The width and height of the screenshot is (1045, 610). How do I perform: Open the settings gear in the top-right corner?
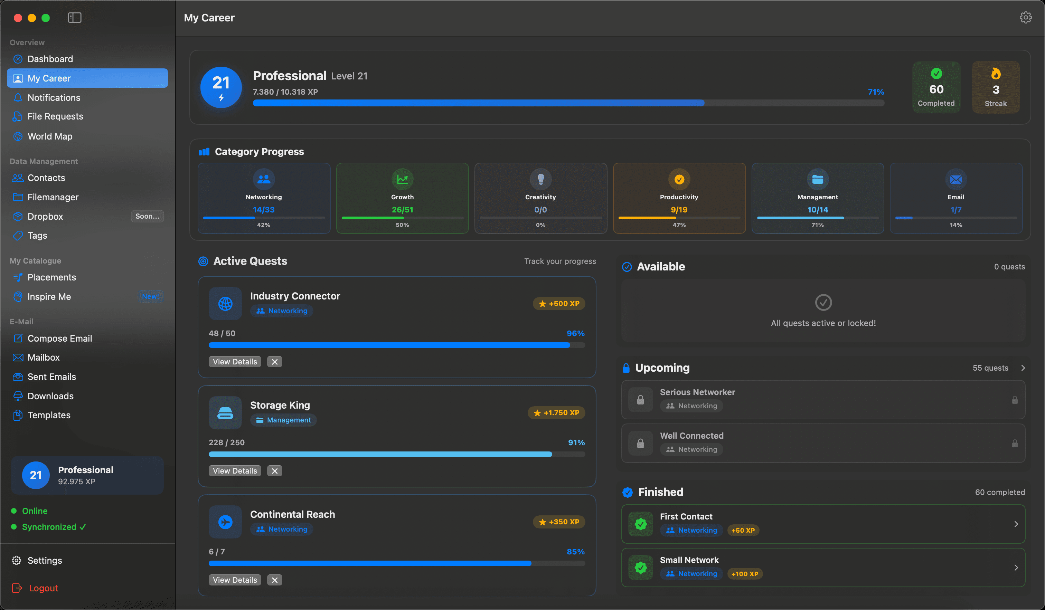click(1026, 17)
